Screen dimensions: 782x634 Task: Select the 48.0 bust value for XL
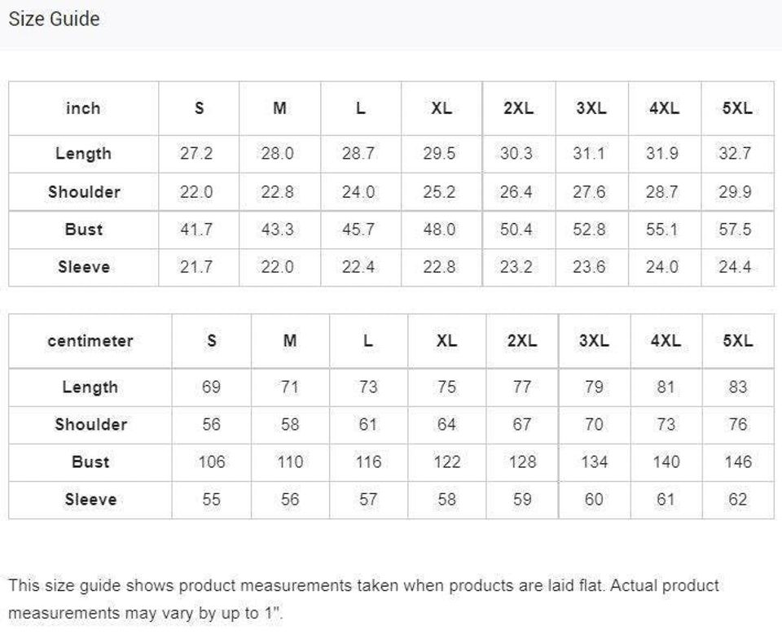440,230
